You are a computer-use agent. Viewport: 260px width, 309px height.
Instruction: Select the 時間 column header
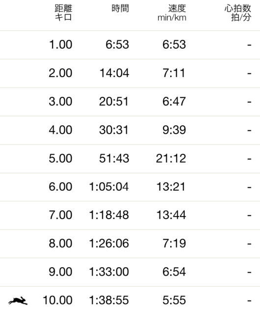pyautogui.click(x=120, y=8)
